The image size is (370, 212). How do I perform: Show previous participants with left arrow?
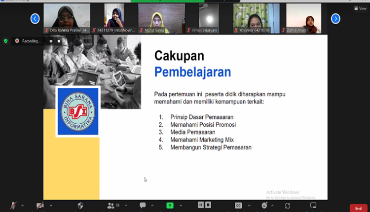(x=35, y=19)
